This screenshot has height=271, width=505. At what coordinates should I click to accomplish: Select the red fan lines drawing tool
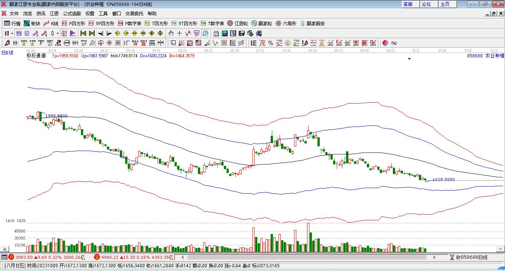pyautogui.click(x=181, y=43)
